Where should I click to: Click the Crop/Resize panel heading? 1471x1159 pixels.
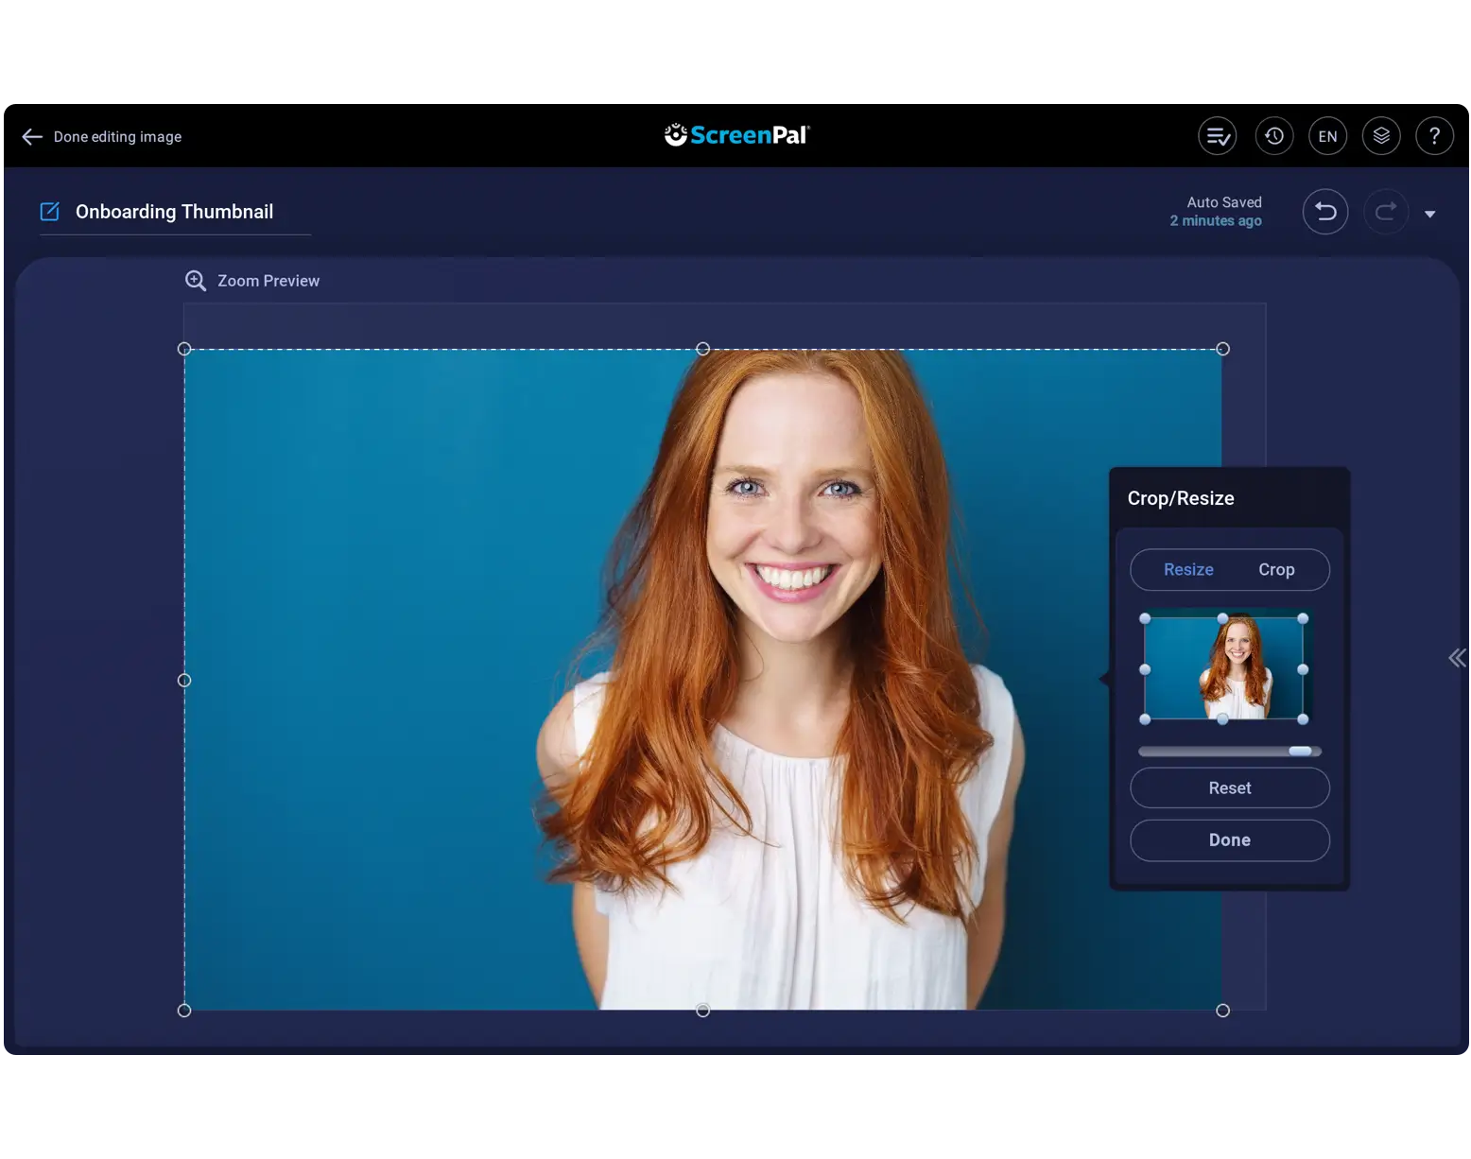1181,498
